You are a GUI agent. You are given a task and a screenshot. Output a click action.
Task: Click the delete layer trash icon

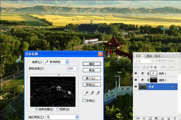[x=175, y=118]
